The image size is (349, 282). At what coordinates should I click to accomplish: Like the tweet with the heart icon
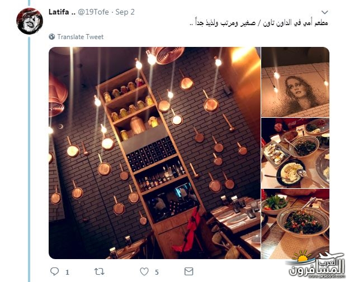click(x=144, y=271)
